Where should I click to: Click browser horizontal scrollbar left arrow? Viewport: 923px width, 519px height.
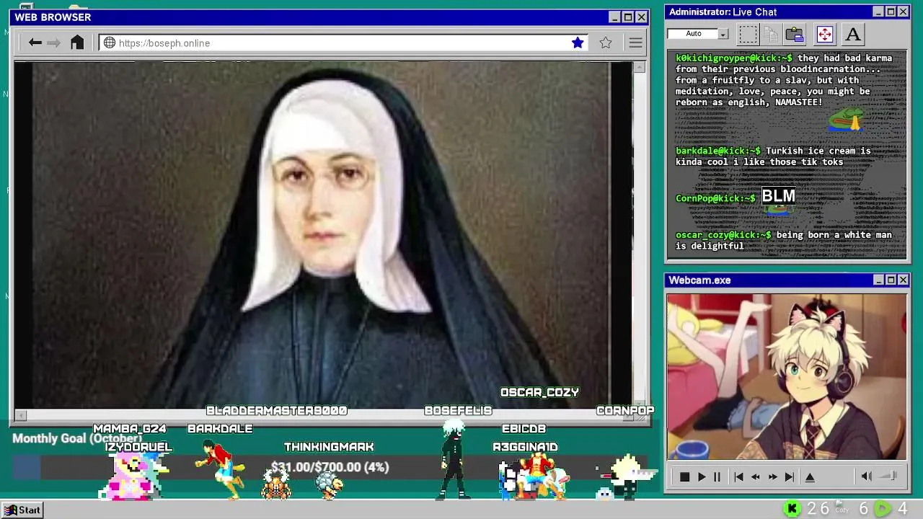pyautogui.click(x=20, y=414)
